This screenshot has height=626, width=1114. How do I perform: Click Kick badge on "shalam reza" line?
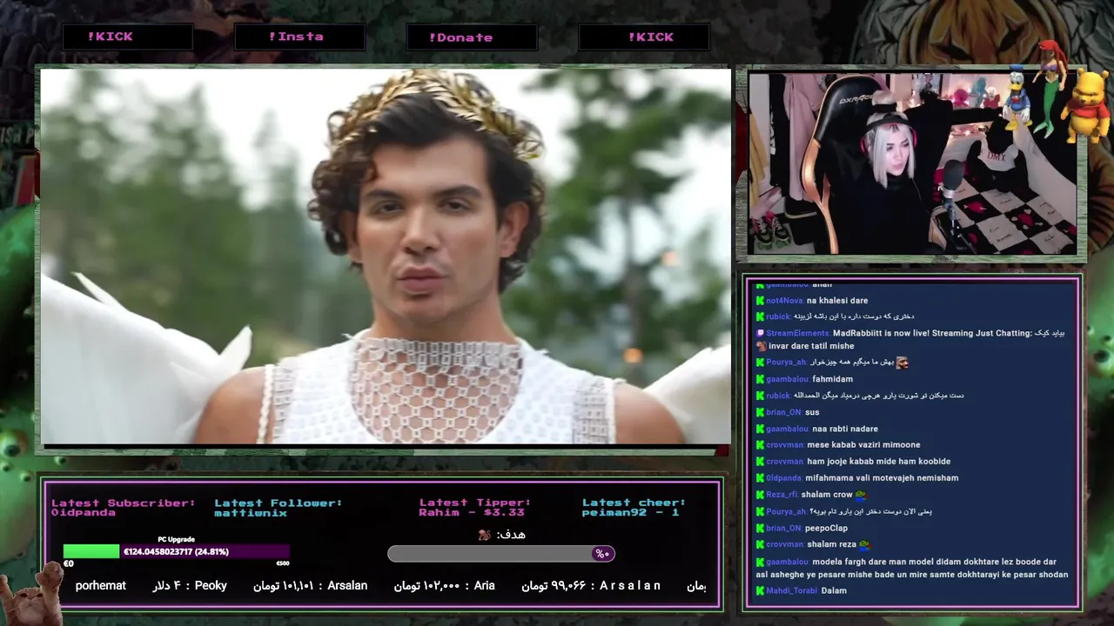click(x=760, y=544)
